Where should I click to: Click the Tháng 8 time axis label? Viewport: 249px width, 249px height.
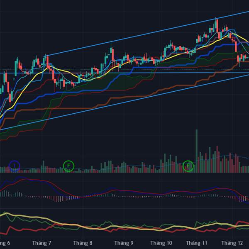click(83, 243)
